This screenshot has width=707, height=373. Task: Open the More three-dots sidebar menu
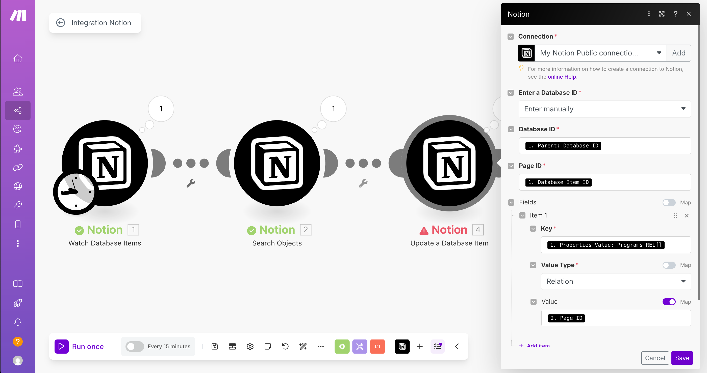18,243
